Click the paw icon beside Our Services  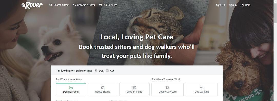pos(101,5)
